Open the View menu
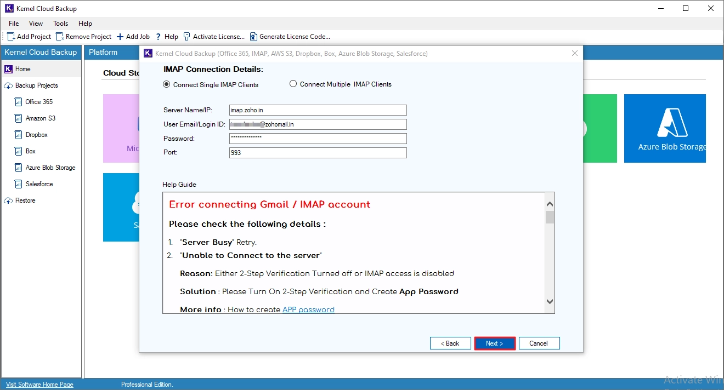Viewport: 724px width, 390px height. tap(36, 24)
